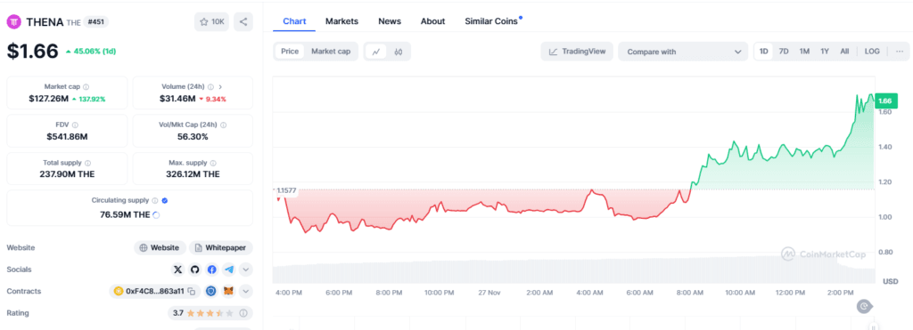The height and width of the screenshot is (330, 913).
Task: Click the Volume (24h) info icon
Action: pos(210,86)
